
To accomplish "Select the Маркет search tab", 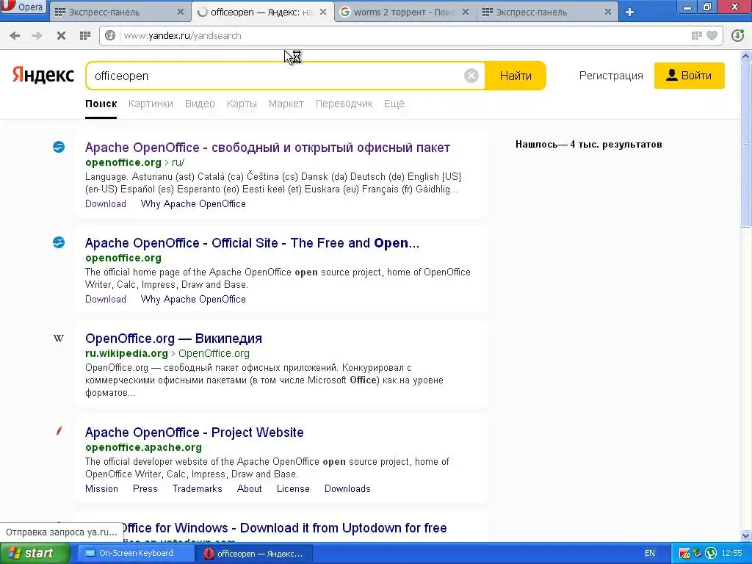I will (286, 104).
